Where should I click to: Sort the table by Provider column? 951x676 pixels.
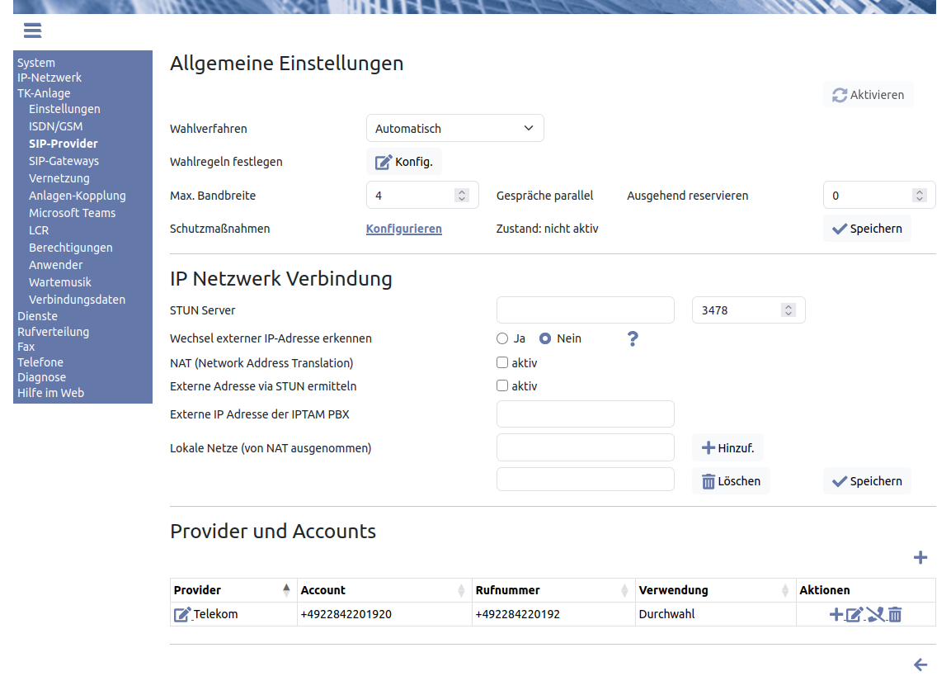286,590
